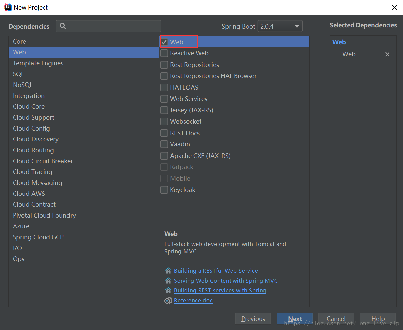Select Web entry under Selected Dependencies
Viewport: 403px width, 330px height.
349,54
